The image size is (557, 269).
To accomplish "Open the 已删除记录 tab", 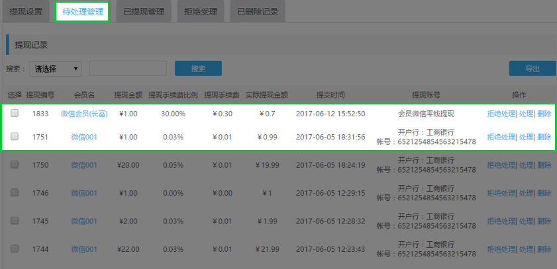I will pyautogui.click(x=257, y=12).
